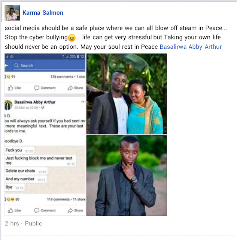Click lower Like thumbs-up icon
237x240 pixels.
10,211
